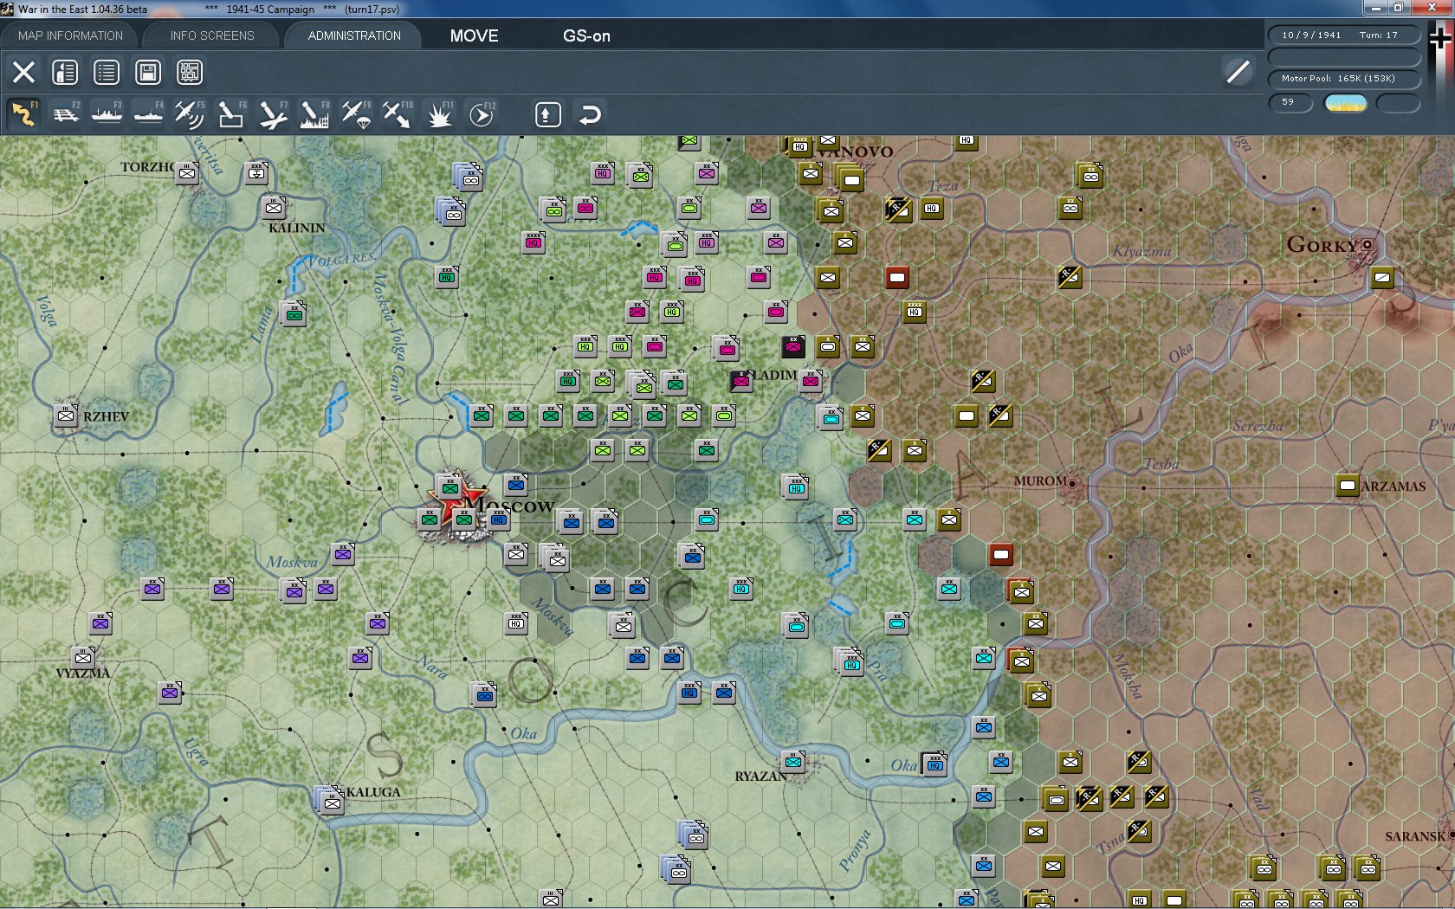Select the F5 air recon mode icon
This screenshot has width=1455, height=909.
(190, 114)
